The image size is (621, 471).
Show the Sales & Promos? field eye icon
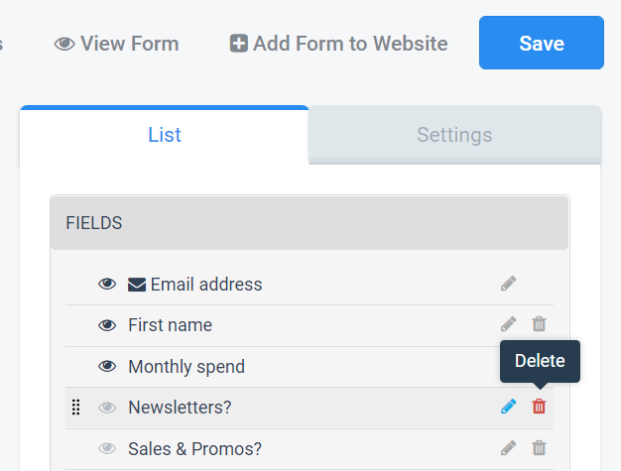click(x=107, y=448)
